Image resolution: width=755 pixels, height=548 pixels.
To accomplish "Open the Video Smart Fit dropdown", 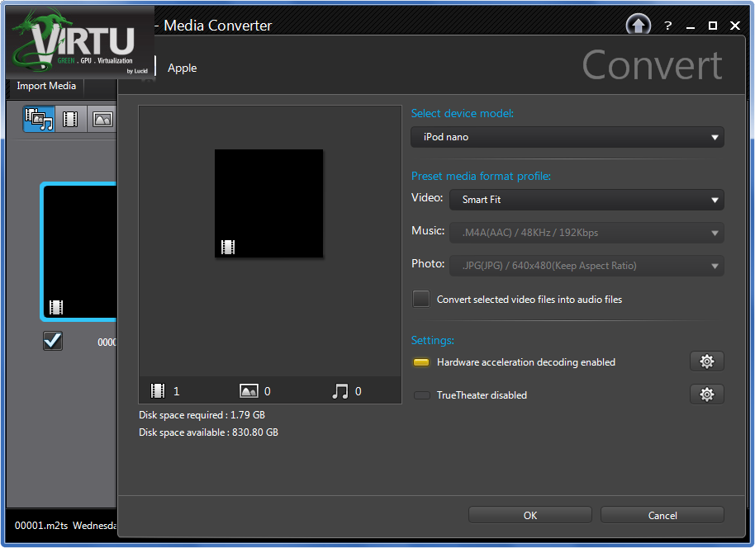I will click(586, 200).
